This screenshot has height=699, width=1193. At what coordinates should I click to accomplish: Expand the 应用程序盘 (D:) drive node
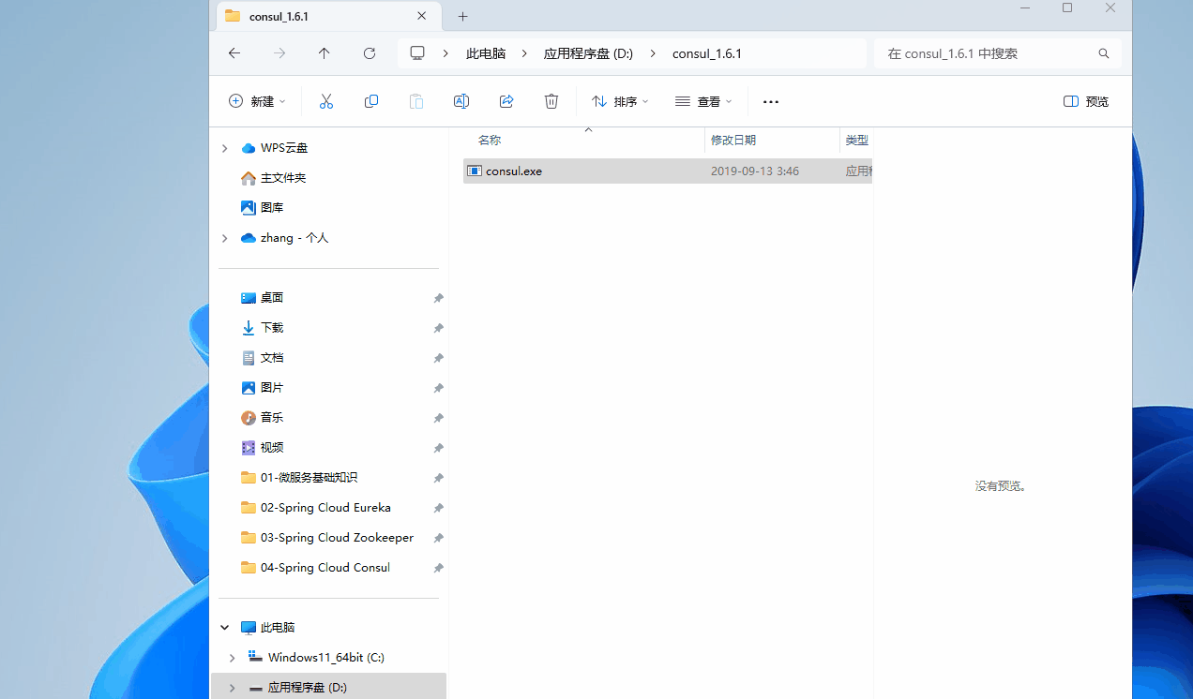232,688
